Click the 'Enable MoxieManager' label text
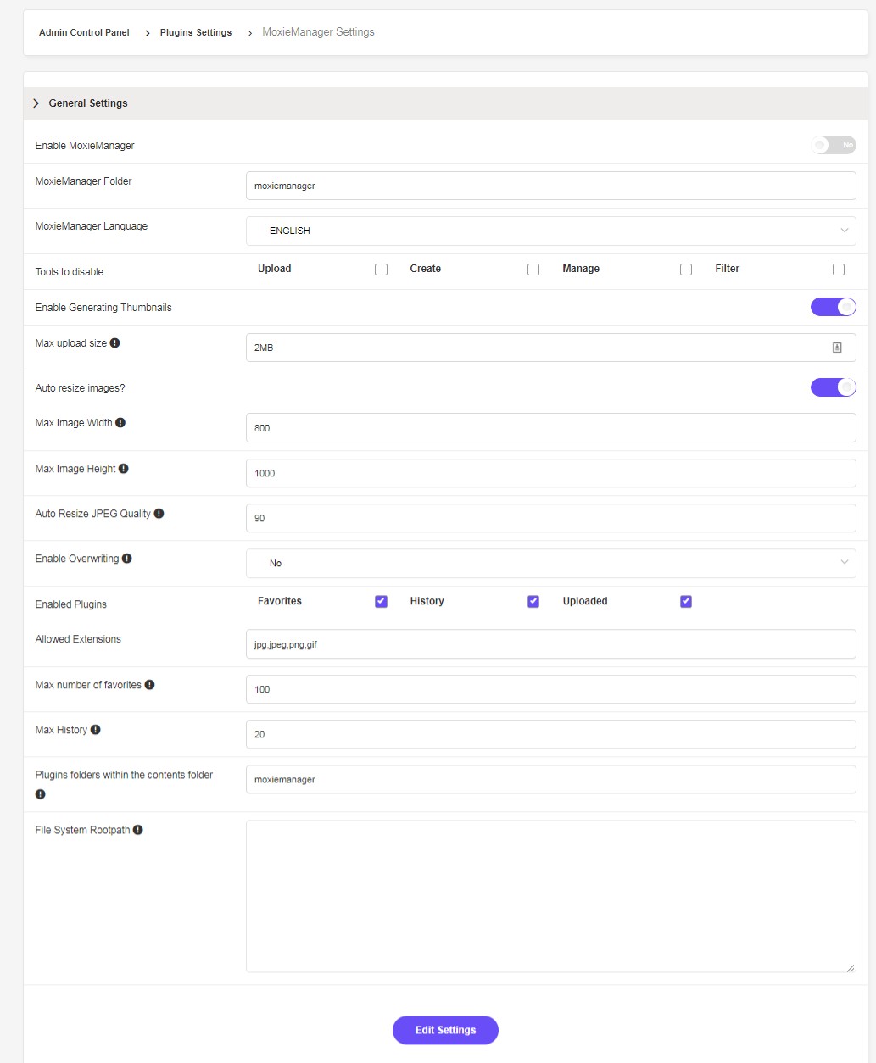876x1063 pixels. (x=85, y=146)
